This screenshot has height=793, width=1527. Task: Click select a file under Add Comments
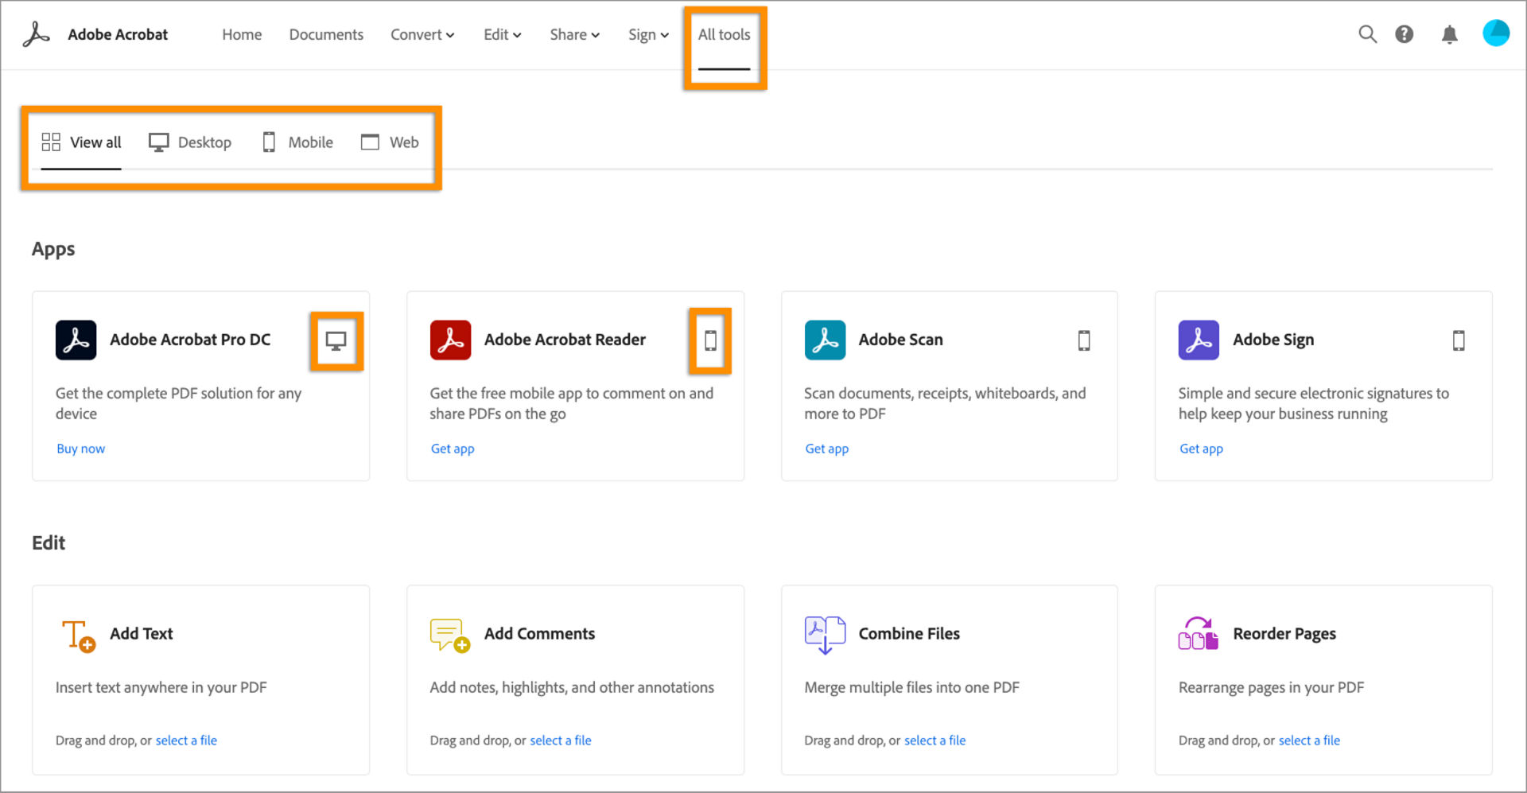561,741
